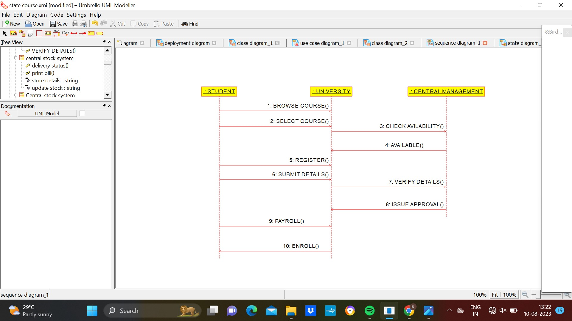Click the Find button
Image resolution: width=572 pixels, height=321 pixels.
coord(190,24)
